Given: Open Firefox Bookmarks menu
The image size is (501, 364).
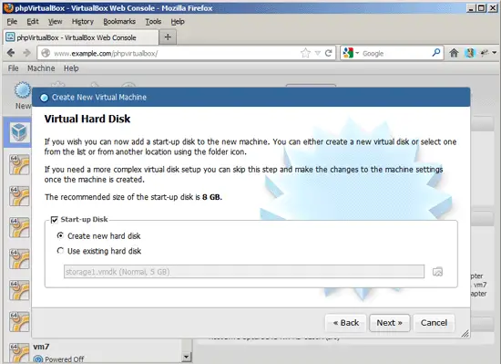Looking at the screenshot, I should click(119, 21).
